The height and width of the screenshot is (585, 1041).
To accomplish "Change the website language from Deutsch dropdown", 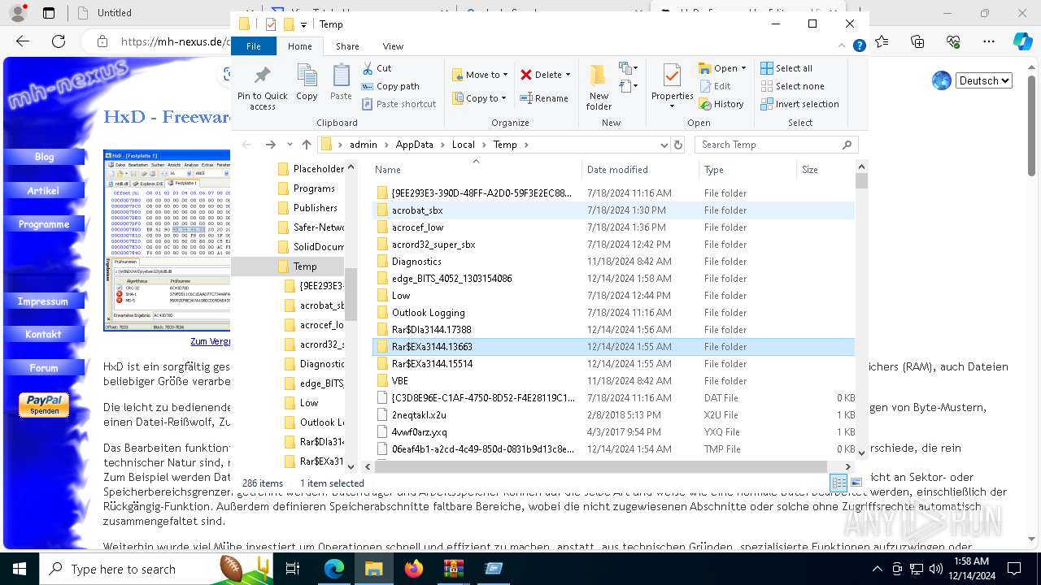I will click(984, 80).
